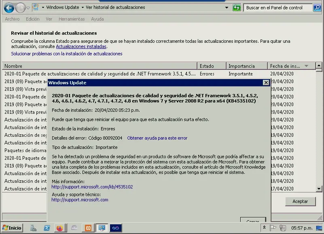324x234 pixels.
Task: Click Obtener ayuda para este error link
Action: pyautogui.click(x=157, y=138)
